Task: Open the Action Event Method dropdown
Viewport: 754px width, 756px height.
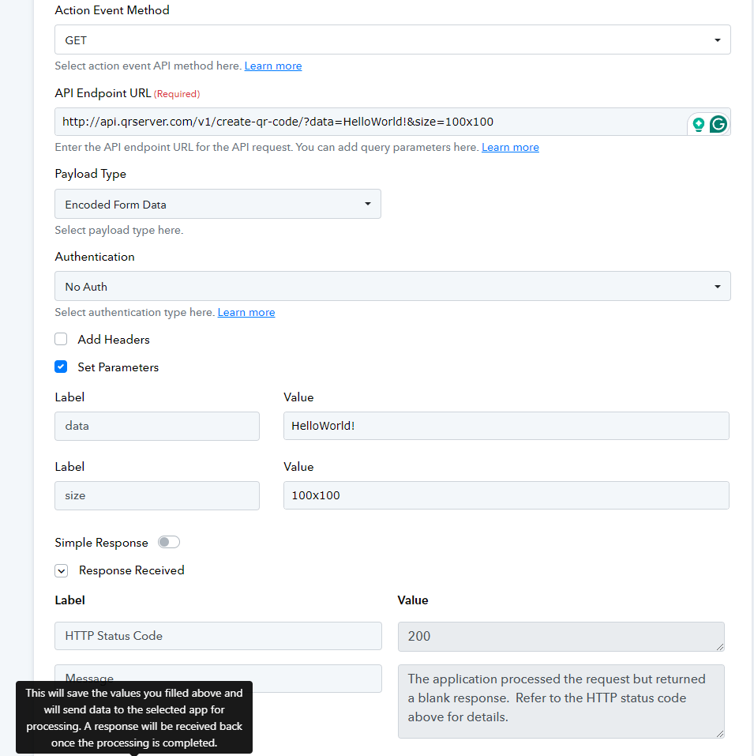Action: [392, 39]
